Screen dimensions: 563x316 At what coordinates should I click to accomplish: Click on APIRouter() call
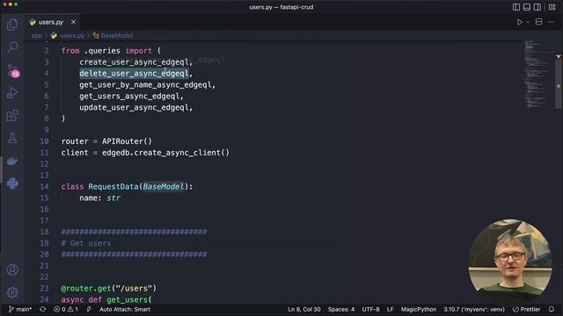pos(127,141)
